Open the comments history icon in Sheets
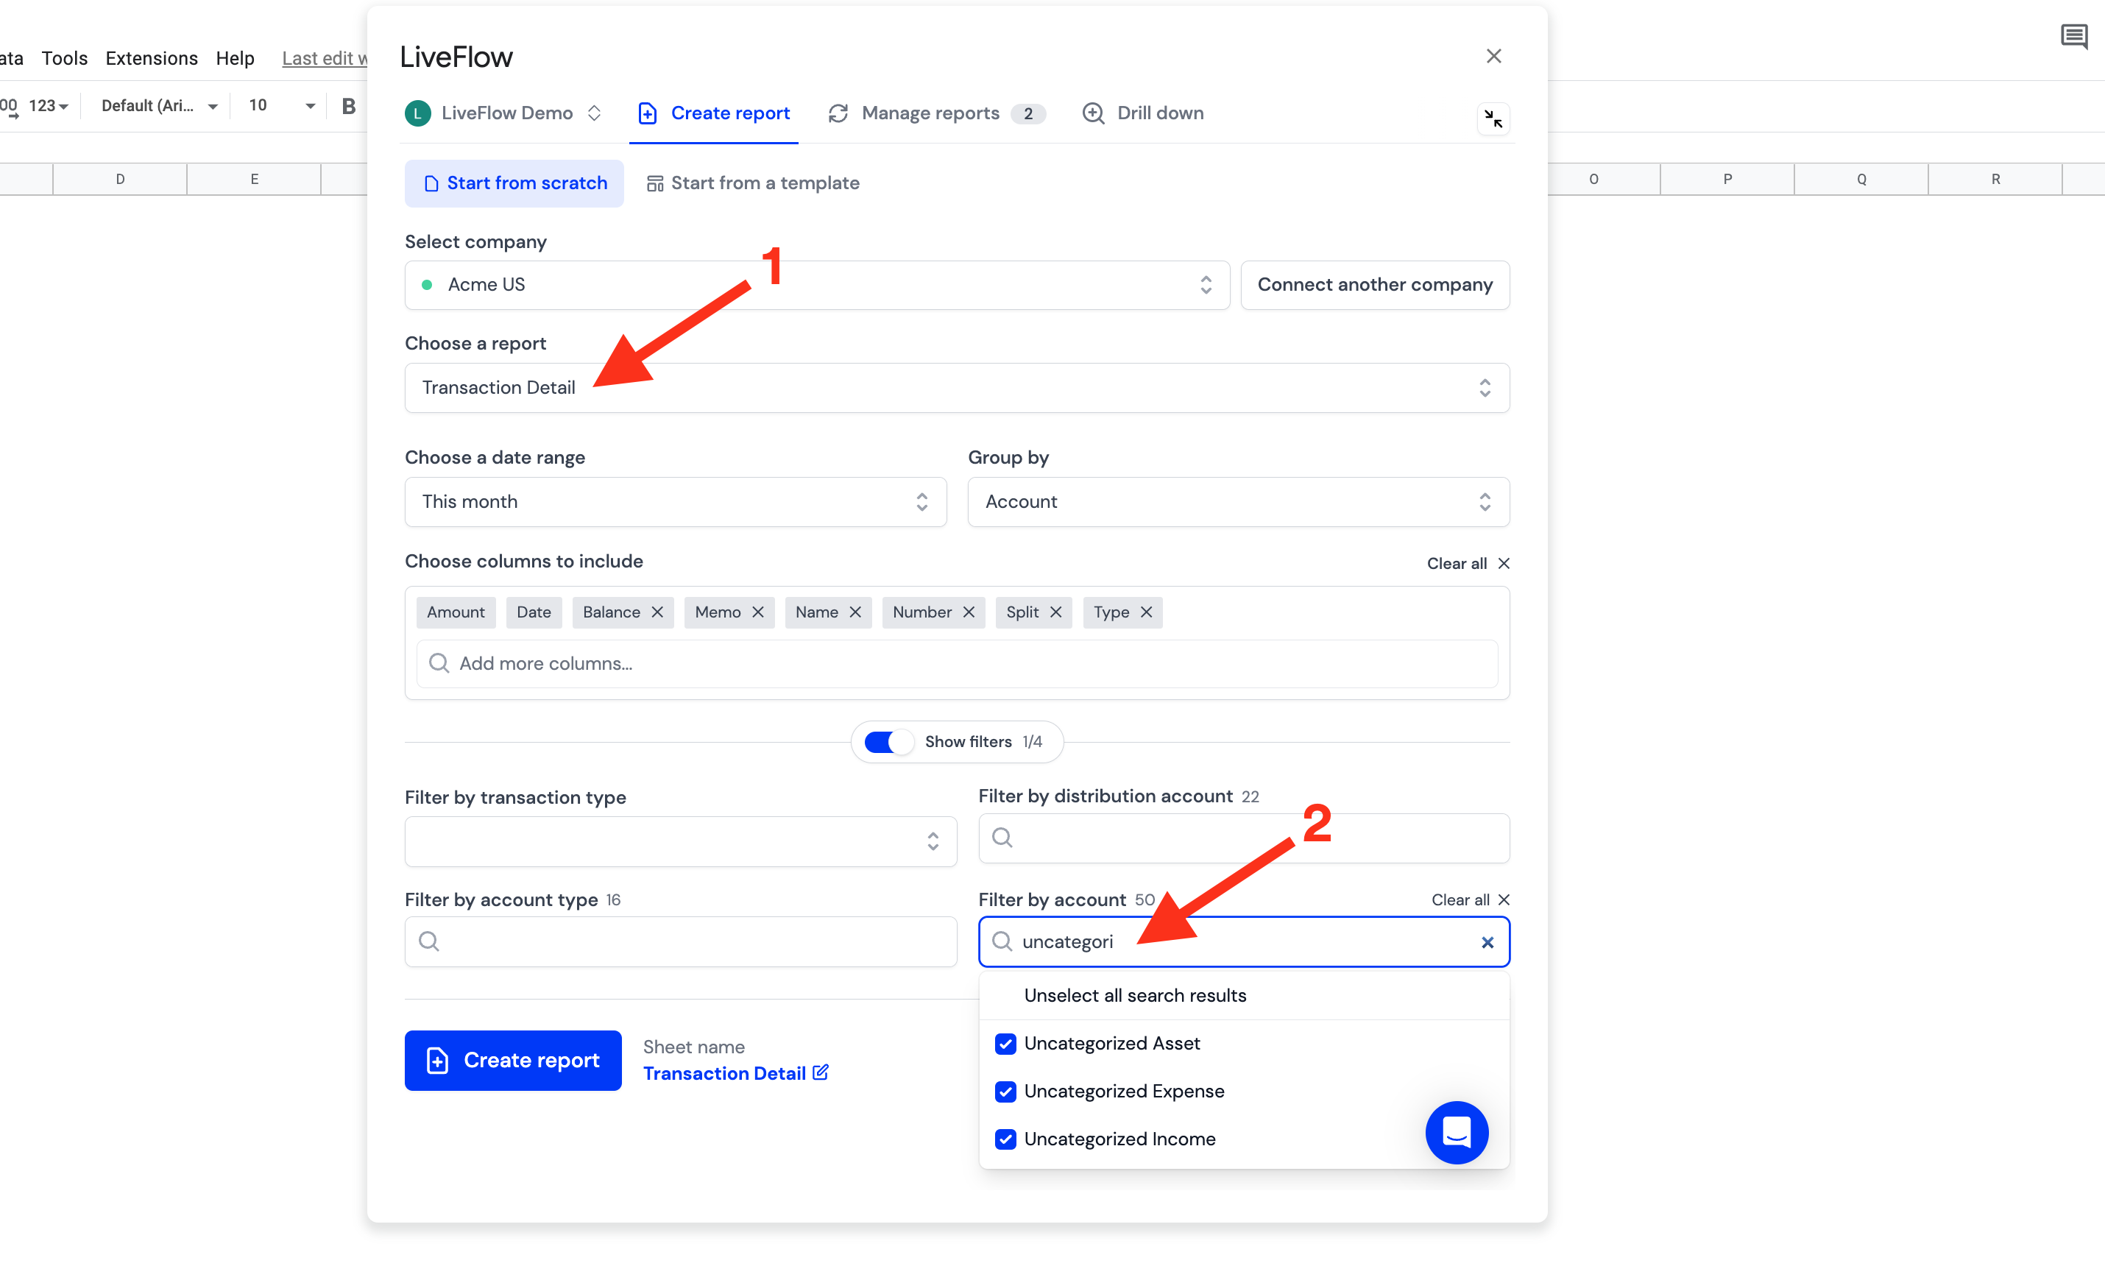This screenshot has height=1266, width=2105. click(2073, 37)
